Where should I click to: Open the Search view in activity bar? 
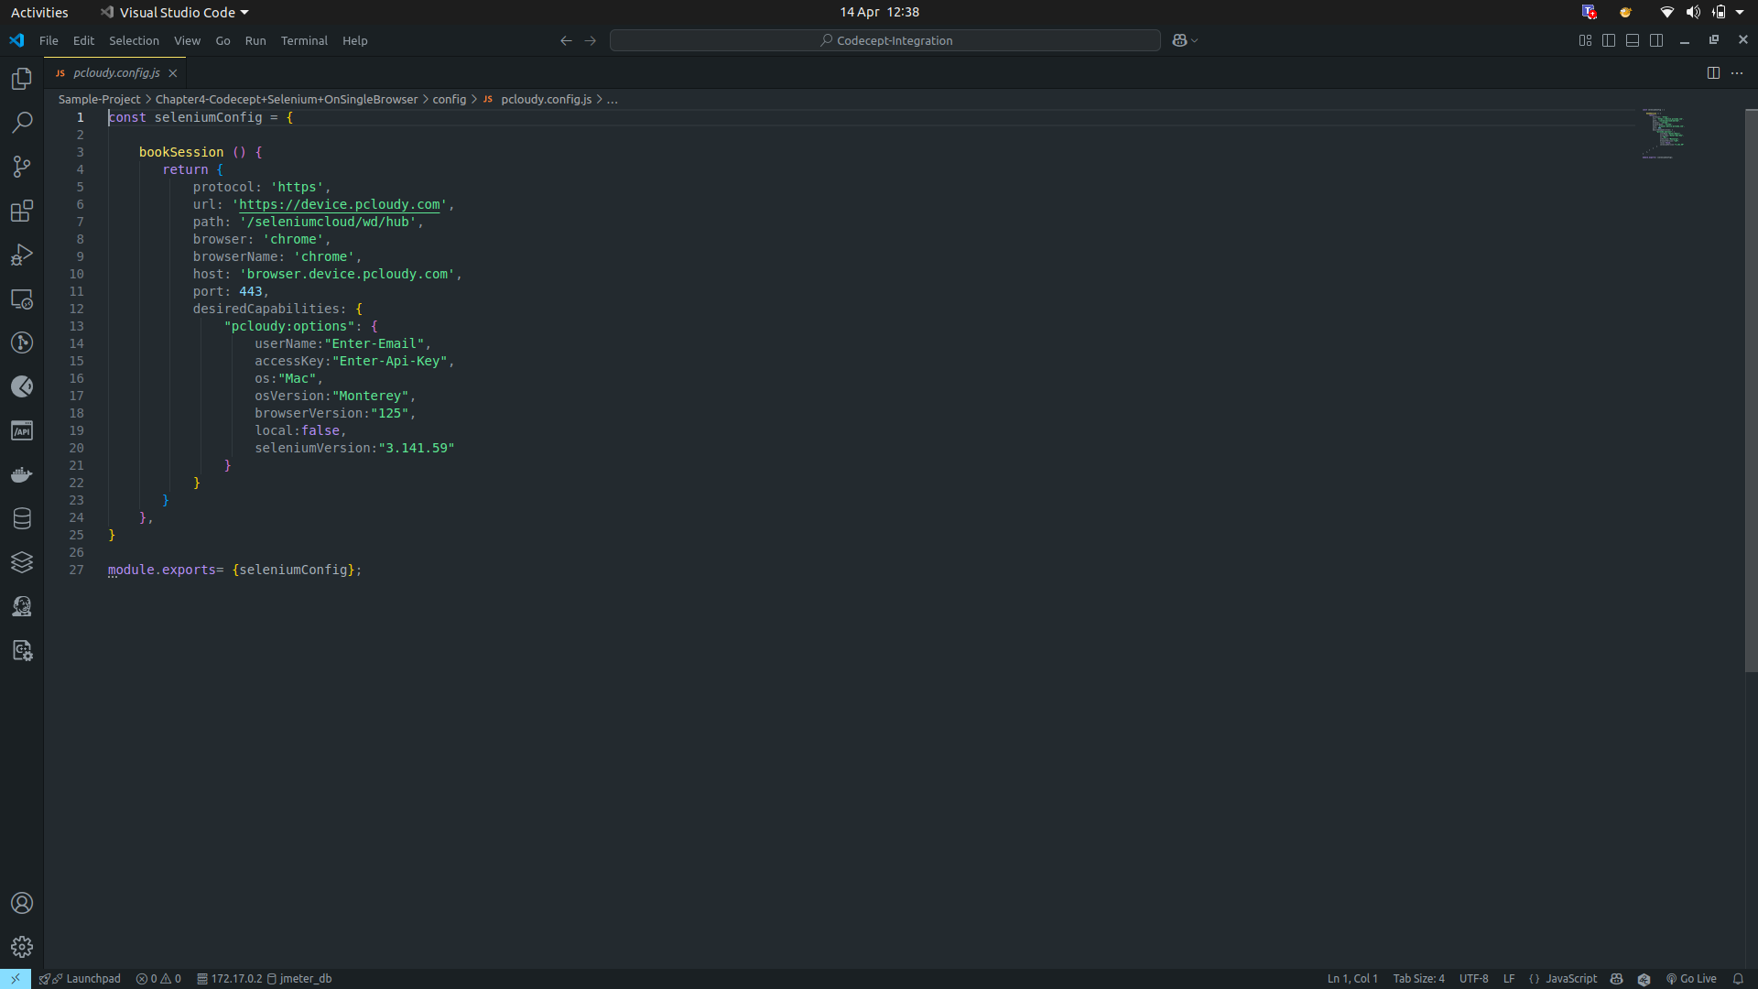22,123
